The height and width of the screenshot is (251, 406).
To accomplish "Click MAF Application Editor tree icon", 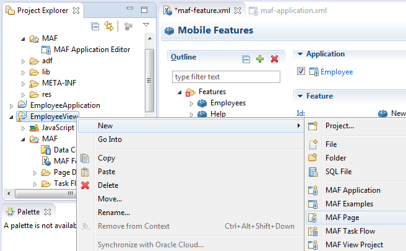I will (x=46, y=50).
